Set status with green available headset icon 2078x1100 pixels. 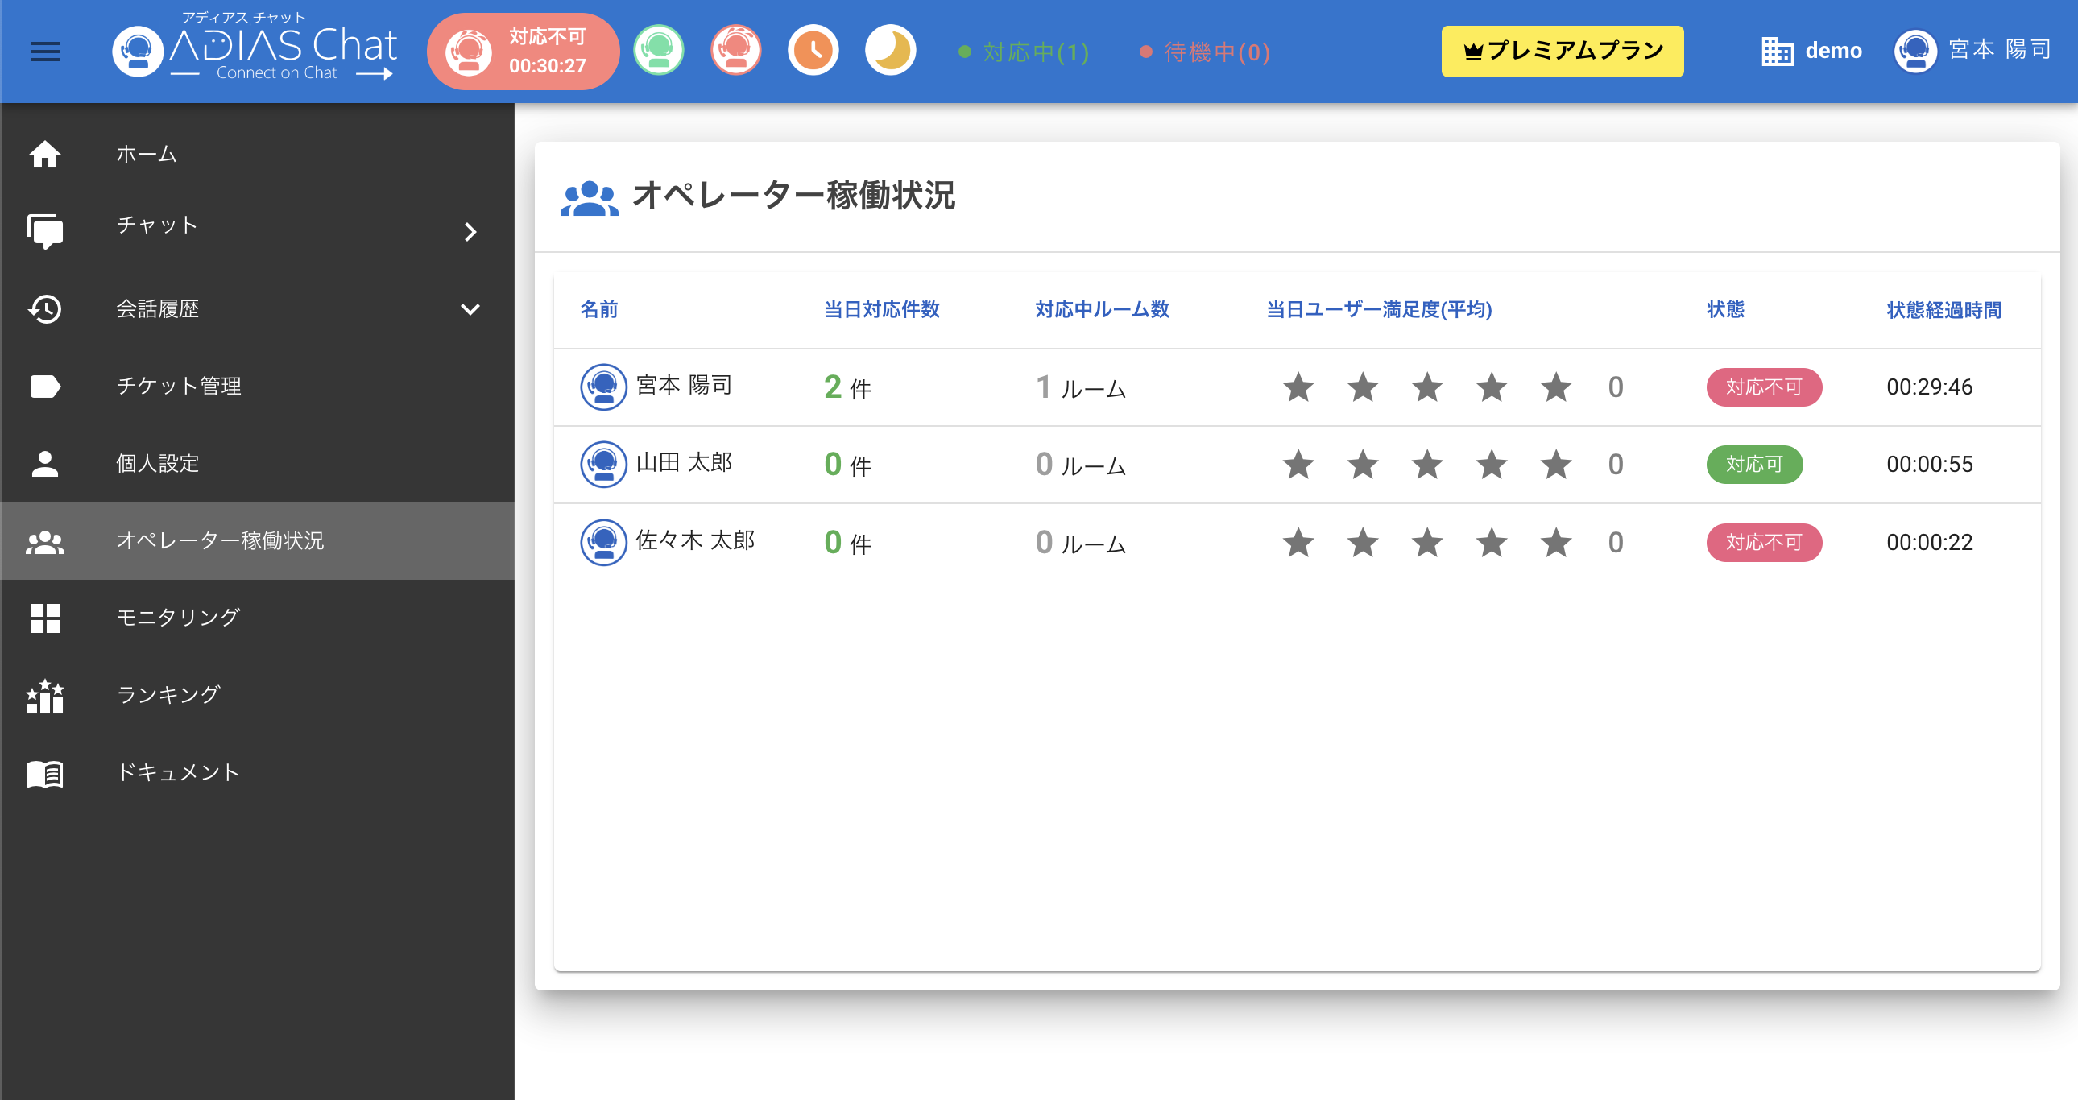click(658, 51)
